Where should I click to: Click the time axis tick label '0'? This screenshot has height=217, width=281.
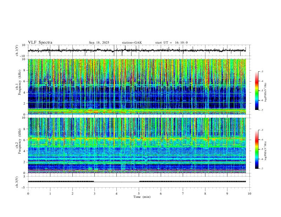[x=28, y=194]
